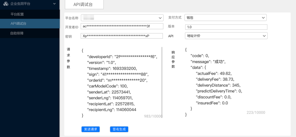Image resolution: width=296 pixels, height=137 pixels.
Task: Click the 密钥 label
Action: tap(69, 37)
